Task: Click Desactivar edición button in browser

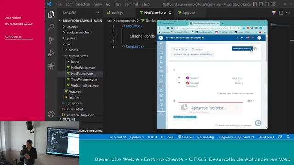Action: click(242, 49)
